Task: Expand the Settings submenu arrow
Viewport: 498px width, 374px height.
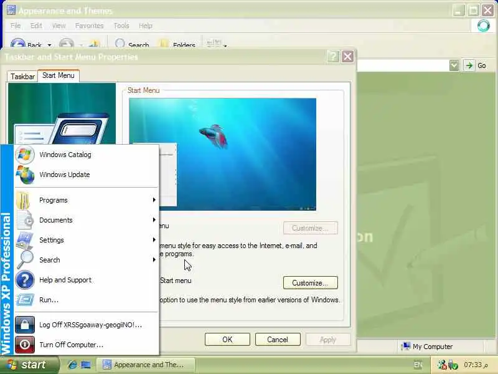Action: pos(154,240)
